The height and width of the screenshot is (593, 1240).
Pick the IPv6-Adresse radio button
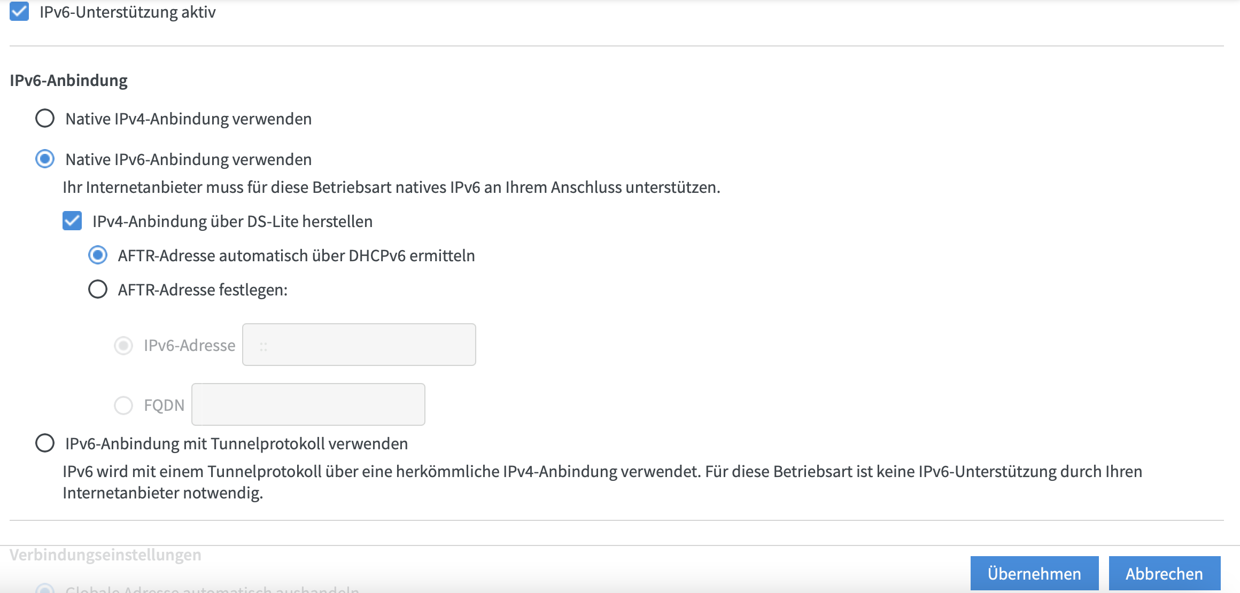coord(123,345)
